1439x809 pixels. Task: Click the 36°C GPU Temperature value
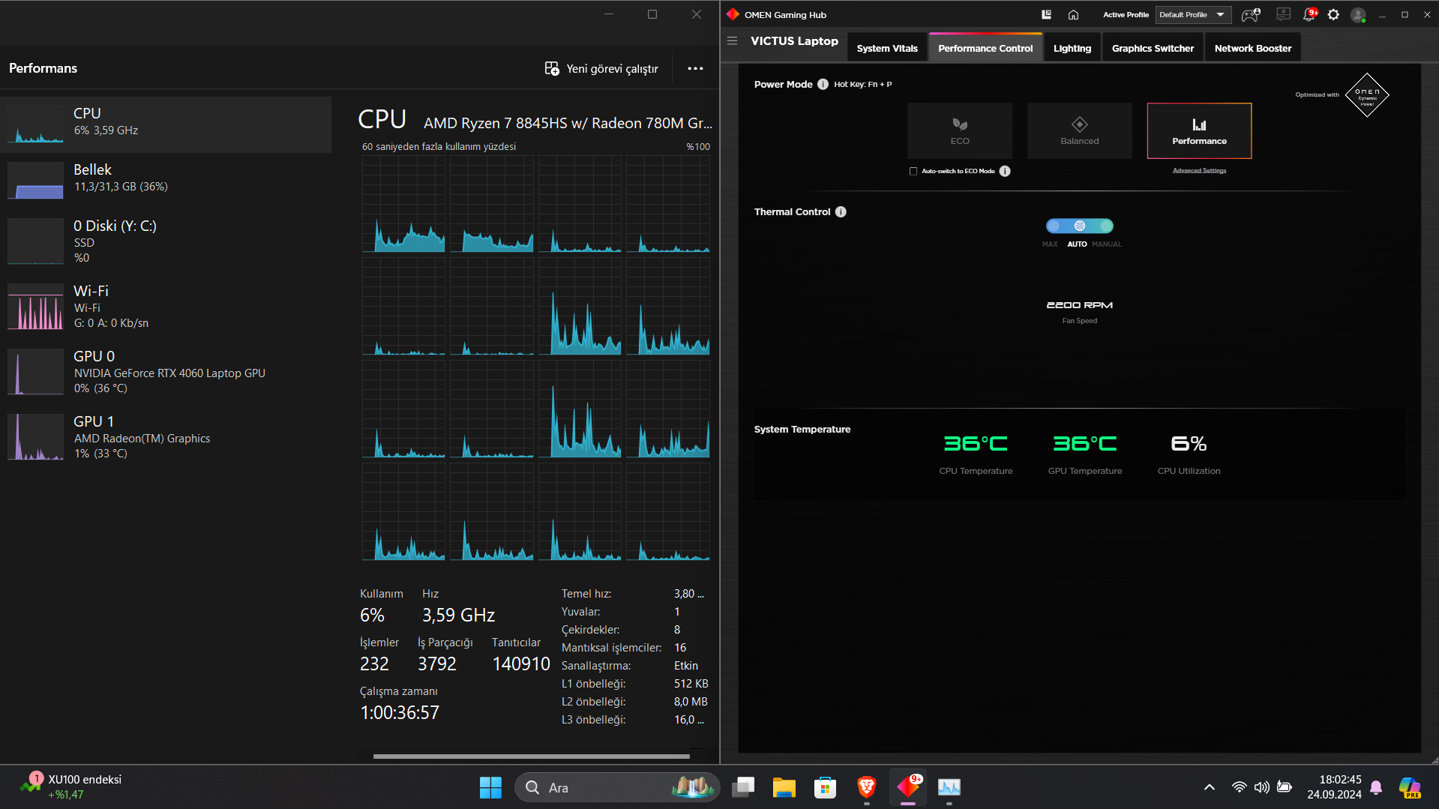[1085, 444]
